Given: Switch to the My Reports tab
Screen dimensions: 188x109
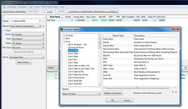Looking at the screenshot, I should click(x=99, y=11).
